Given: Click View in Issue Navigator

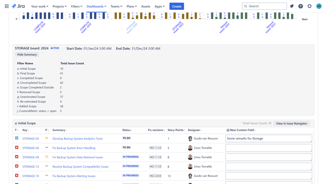Looking at the screenshot, I should 292,123.
